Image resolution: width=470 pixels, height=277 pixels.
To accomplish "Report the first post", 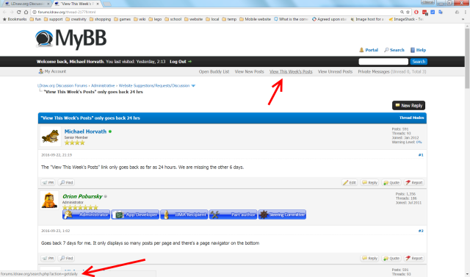I will click(414, 182).
